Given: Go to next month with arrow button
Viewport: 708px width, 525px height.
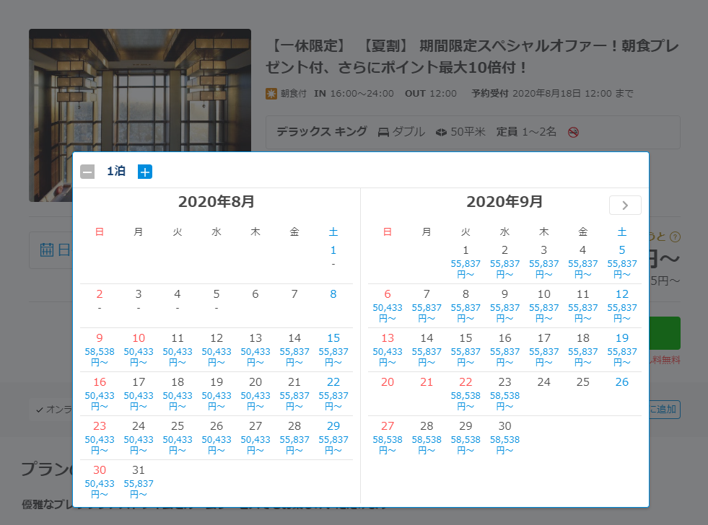Looking at the screenshot, I should 625,205.
